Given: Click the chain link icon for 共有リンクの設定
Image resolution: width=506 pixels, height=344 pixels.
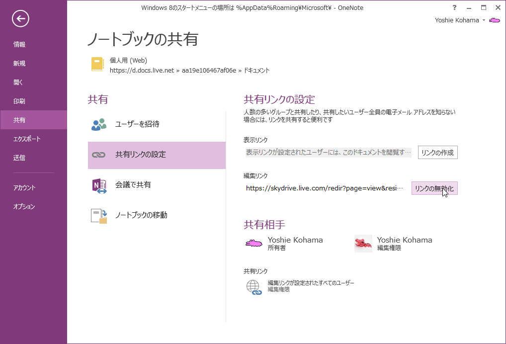Looking at the screenshot, I should [99, 155].
